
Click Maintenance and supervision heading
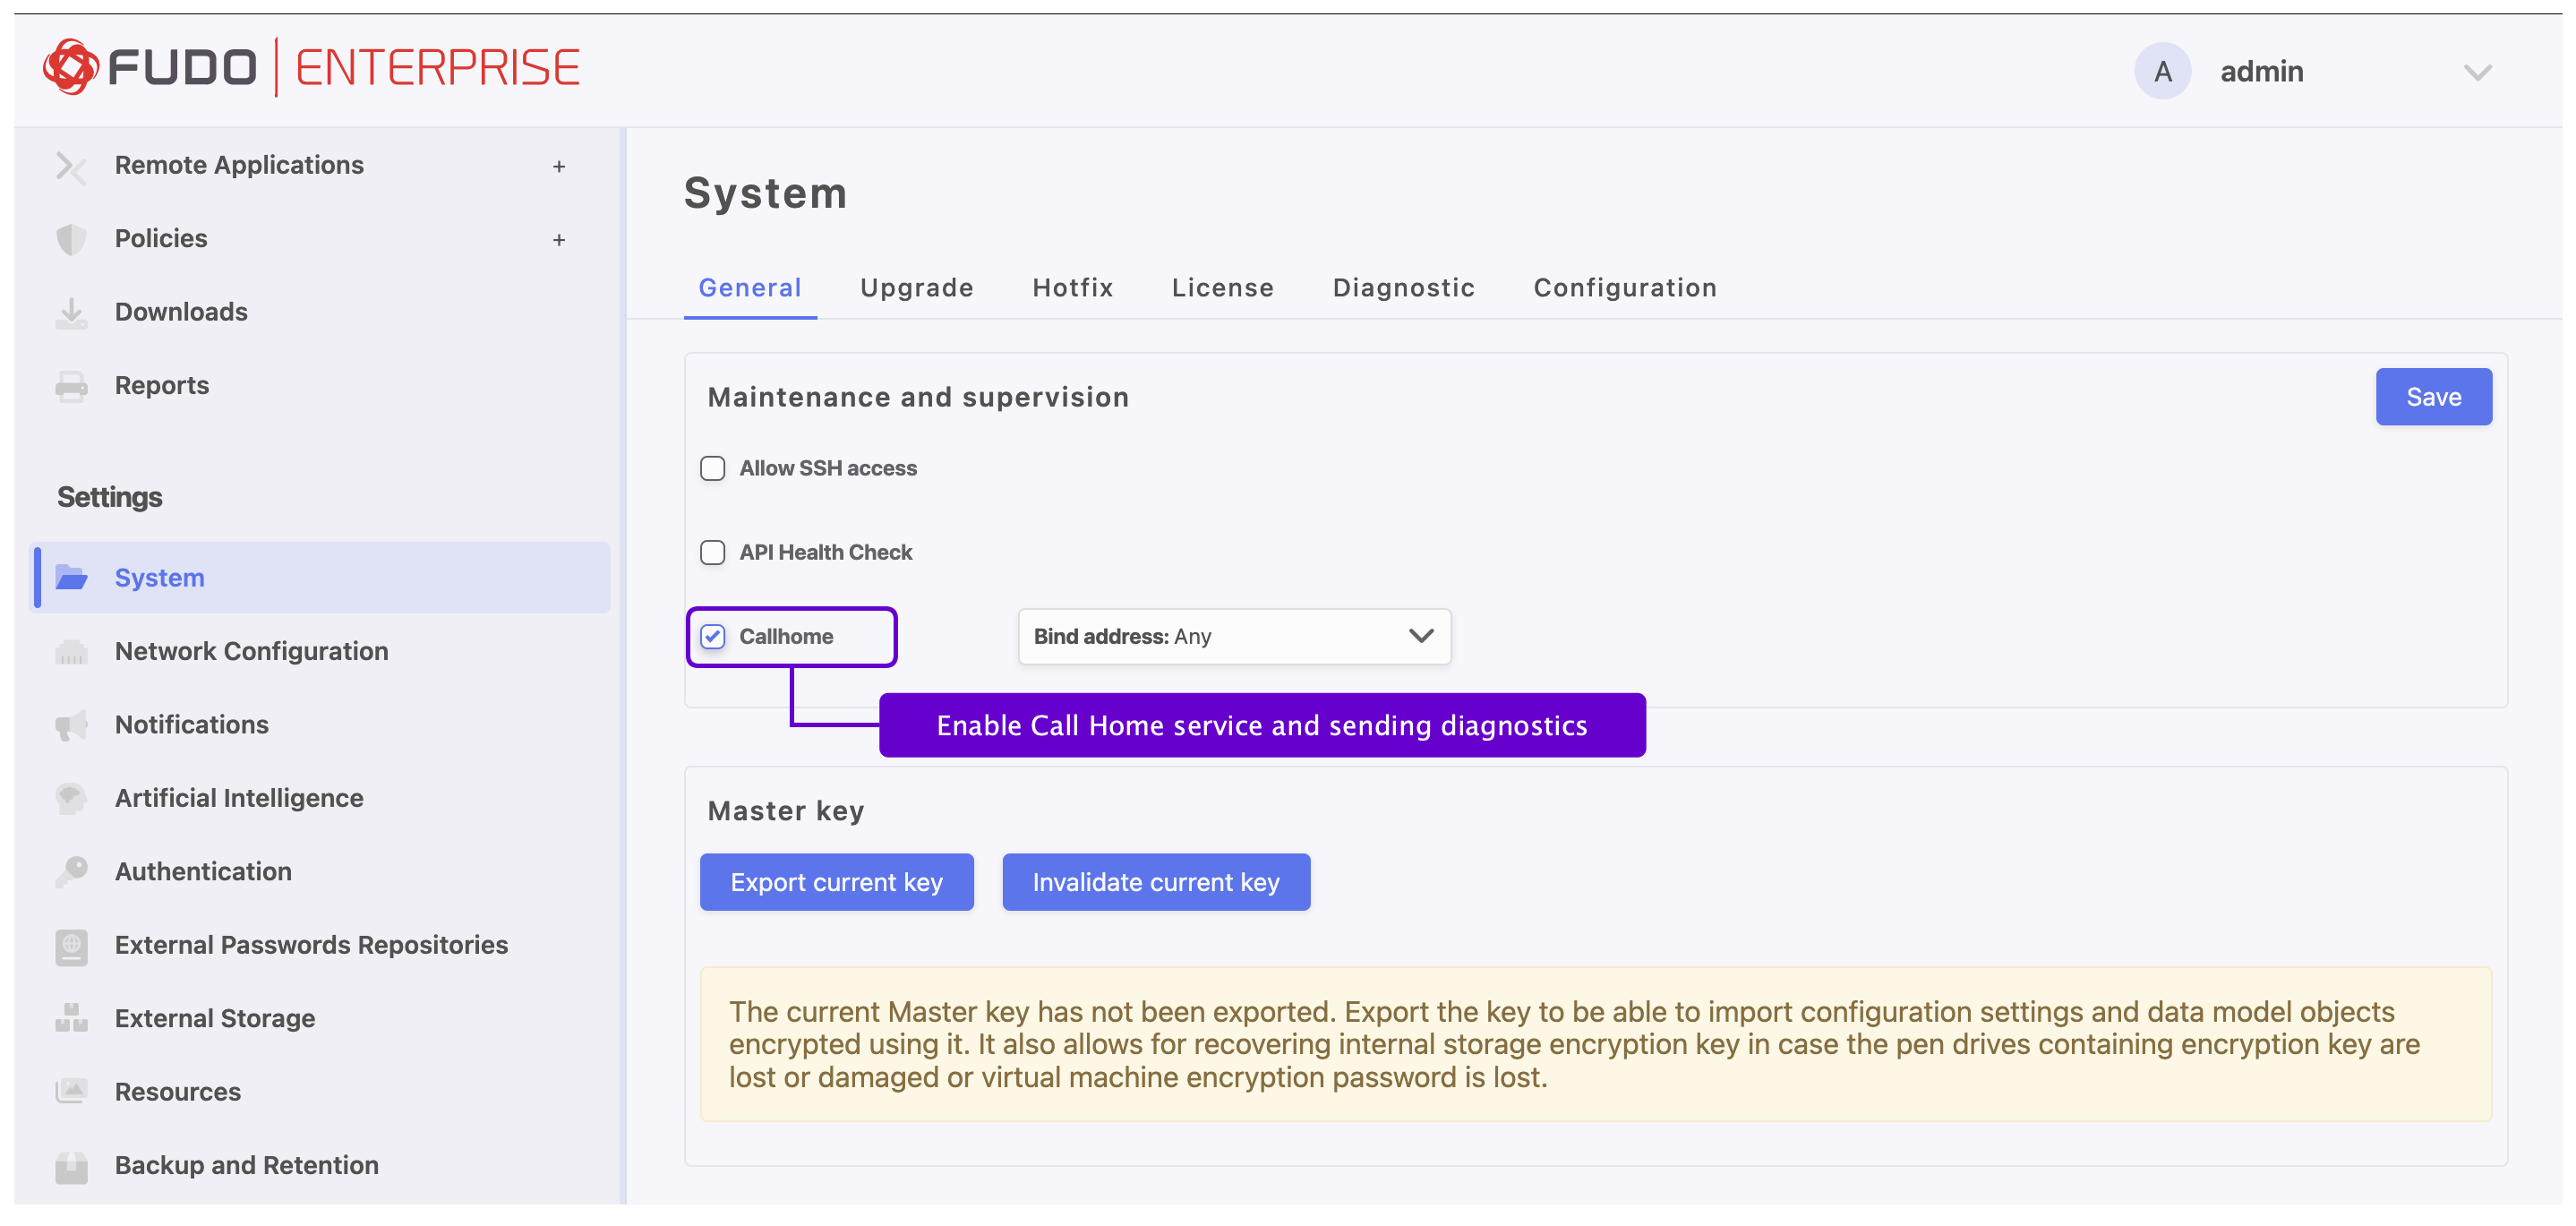pyautogui.click(x=918, y=398)
